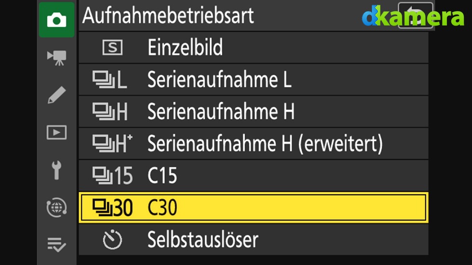This screenshot has width=472, height=265.
Task: Open the Setup wrench icon
Action: coord(57,170)
